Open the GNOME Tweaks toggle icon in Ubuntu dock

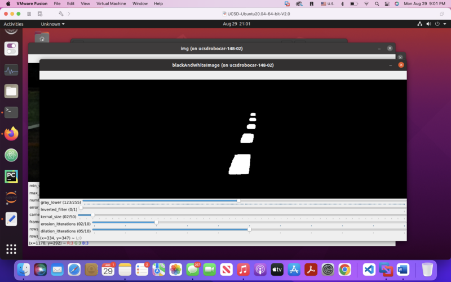pyautogui.click(x=11, y=49)
